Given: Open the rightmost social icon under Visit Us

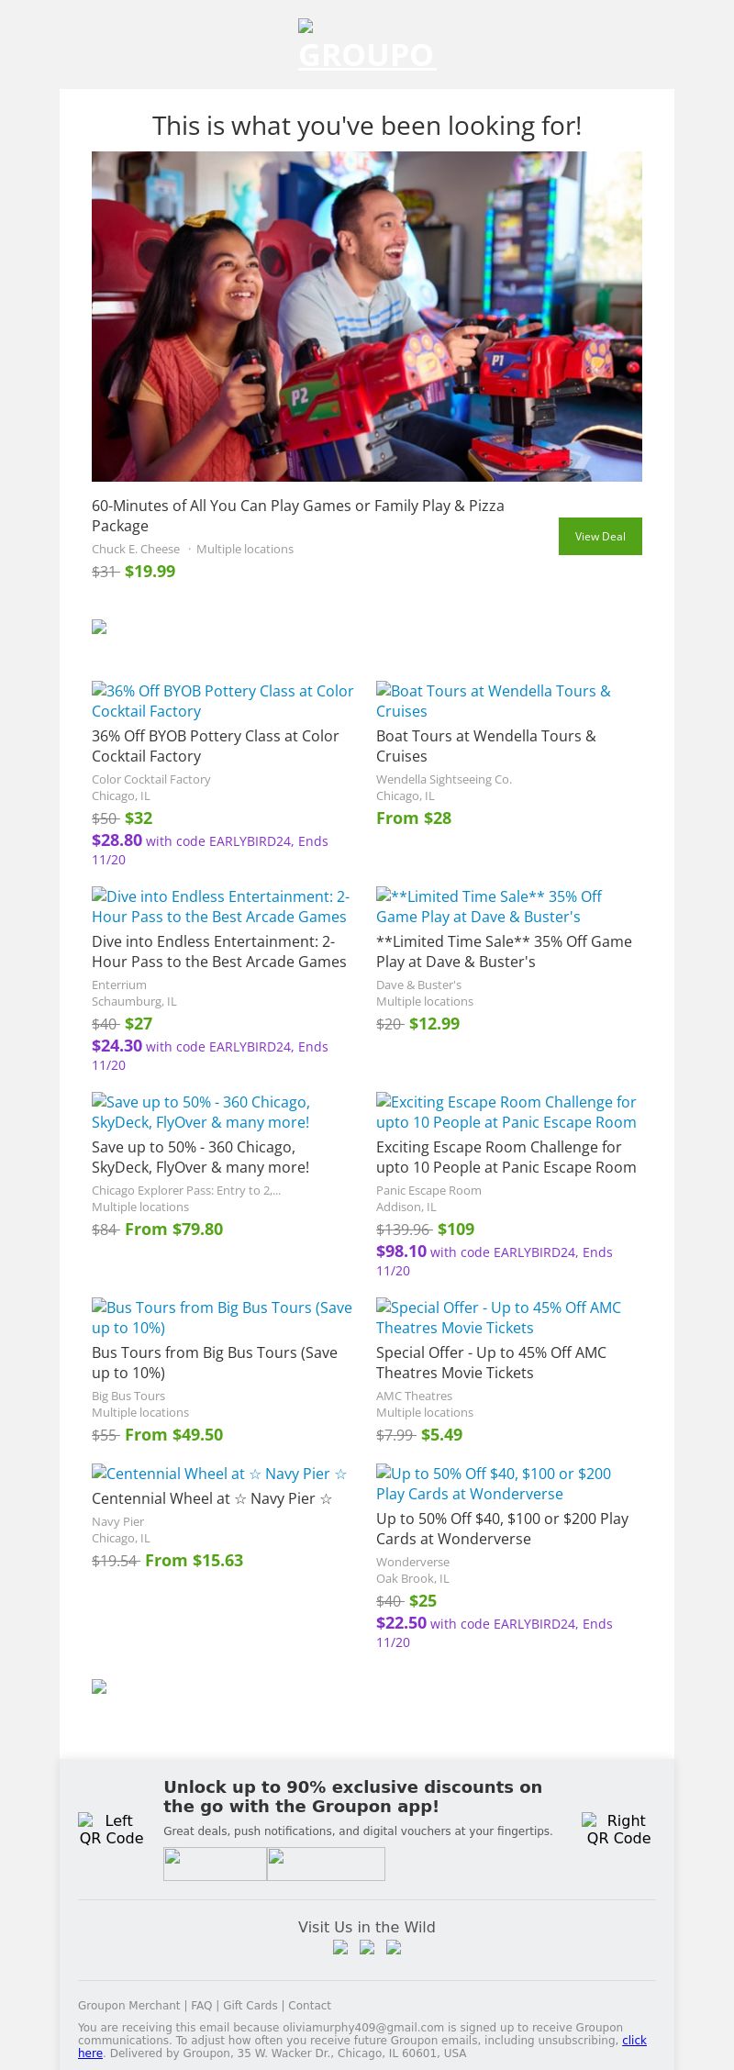Looking at the screenshot, I should tap(394, 1947).
